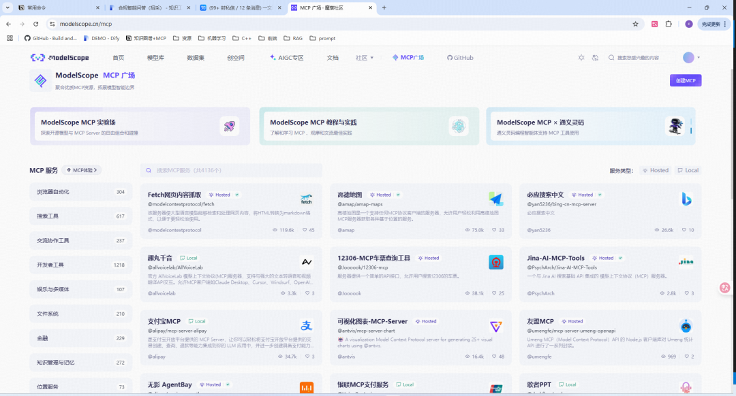Select the 浏览器自动化 category

tap(80, 192)
